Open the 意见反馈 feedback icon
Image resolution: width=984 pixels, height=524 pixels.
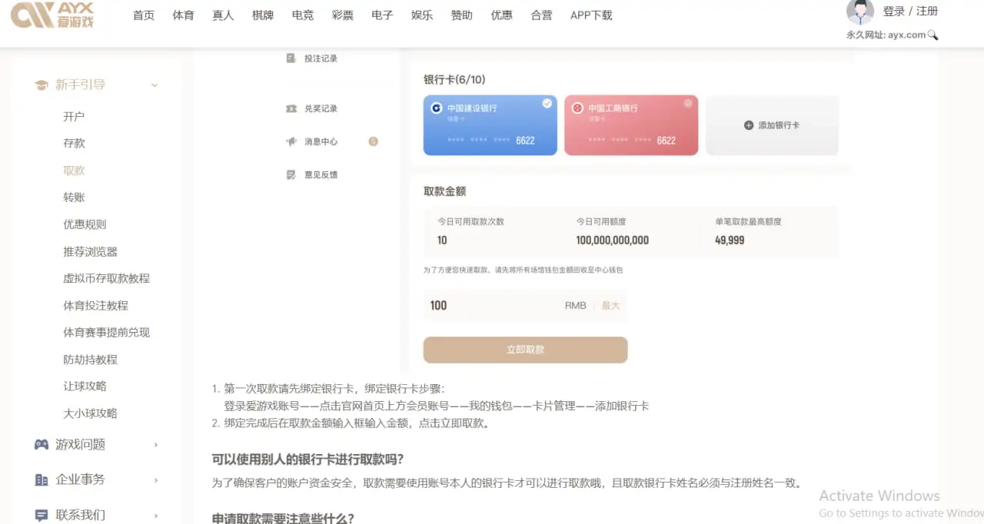[291, 174]
